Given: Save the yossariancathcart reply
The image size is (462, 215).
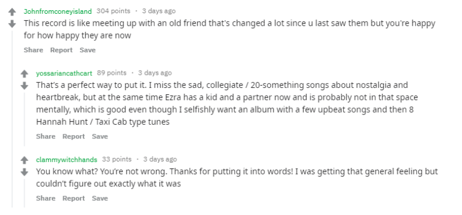Looking at the screenshot, I should (x=100, y=136).
